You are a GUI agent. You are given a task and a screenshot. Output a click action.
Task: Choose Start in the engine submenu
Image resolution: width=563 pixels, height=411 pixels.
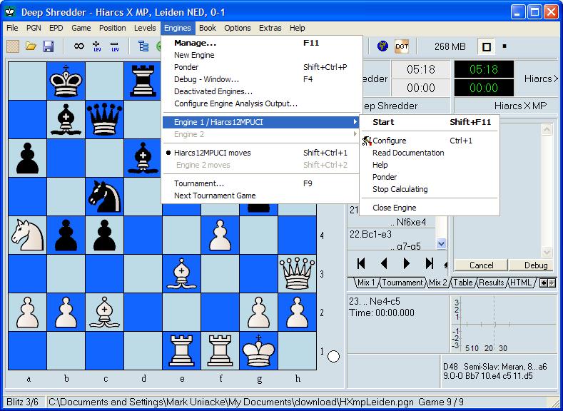[383, 122]
